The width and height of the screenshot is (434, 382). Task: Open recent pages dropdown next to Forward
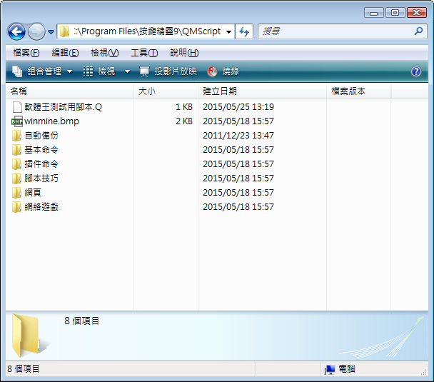[x=51, y=32]
